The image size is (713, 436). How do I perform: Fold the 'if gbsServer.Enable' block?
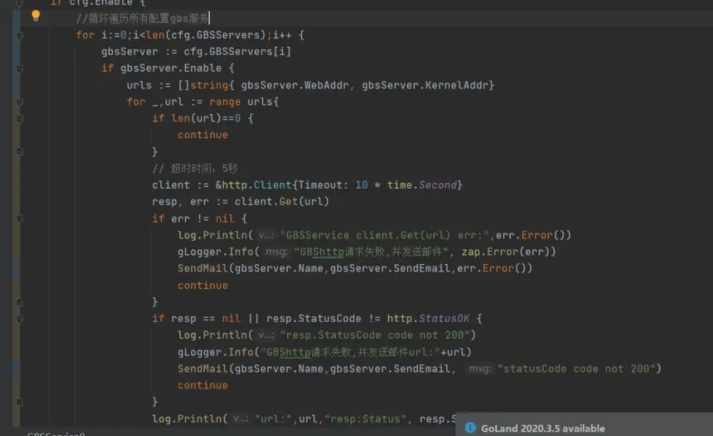[20, 68]
